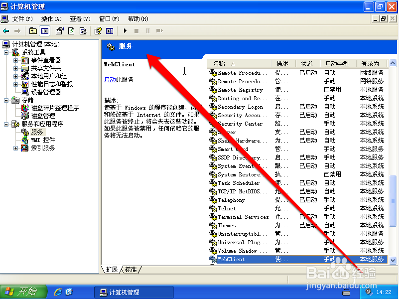
Task: Click the 开始 Start button
Action: pyautogui.click(x=23, y=292)
